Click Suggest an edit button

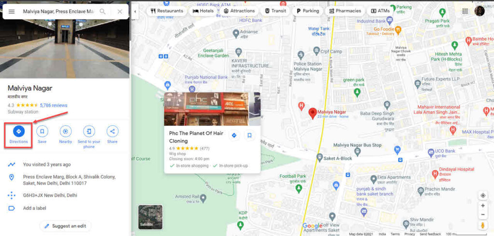coord(65,226)
